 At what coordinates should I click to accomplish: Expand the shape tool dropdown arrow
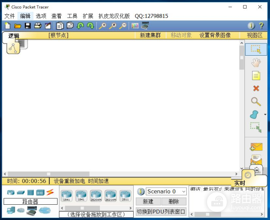[x=265, y=114]
